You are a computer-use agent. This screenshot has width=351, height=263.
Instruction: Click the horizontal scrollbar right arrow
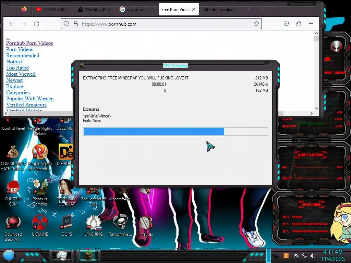click(x=311, y=114)
